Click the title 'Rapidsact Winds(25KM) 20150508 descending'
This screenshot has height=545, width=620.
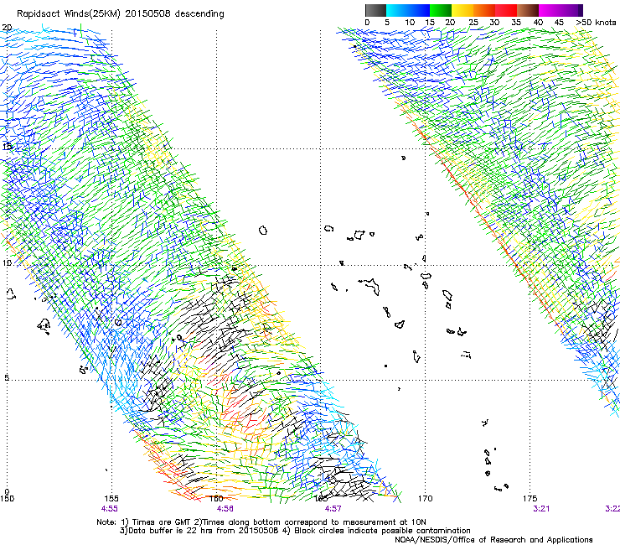pos(120,14)
